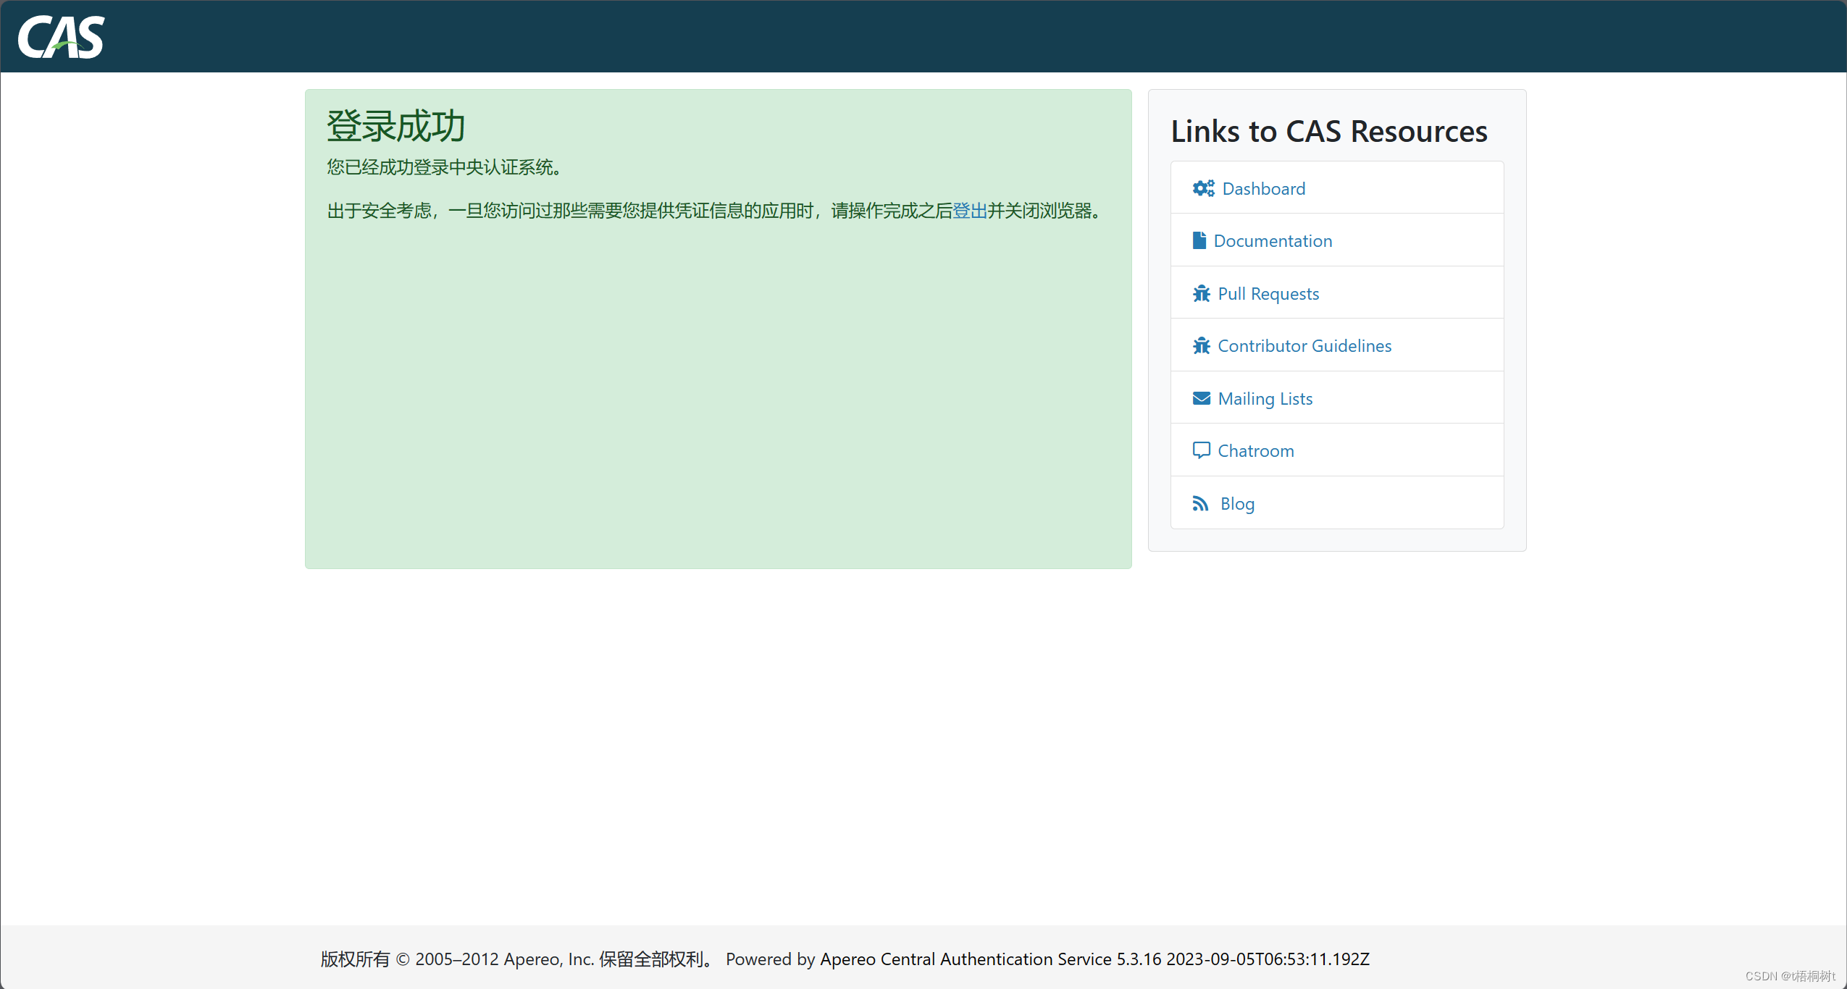Click the 登出 logout link

click(970, 211)
